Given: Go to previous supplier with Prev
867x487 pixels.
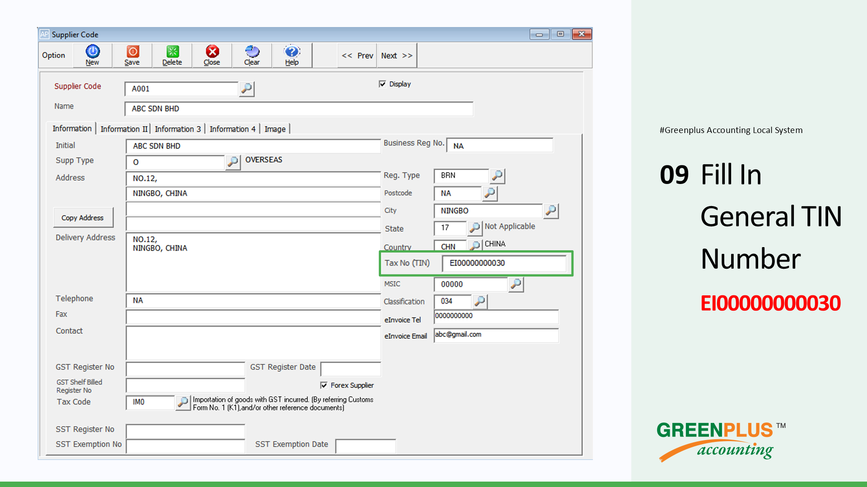Looking at the screenshot, I should [x=357, y=55].
